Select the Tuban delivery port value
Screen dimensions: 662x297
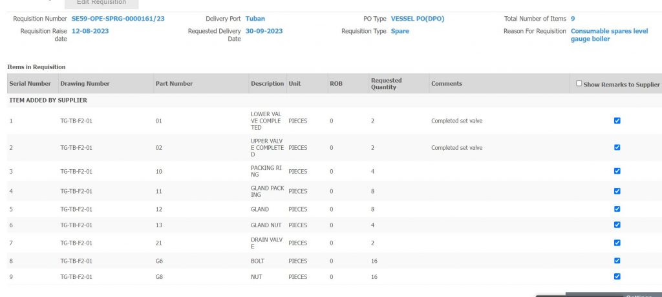click(x=255, y=19)
